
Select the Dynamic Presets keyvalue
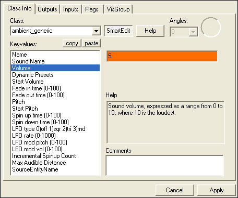pyautogui.click(x=55, y=75)
